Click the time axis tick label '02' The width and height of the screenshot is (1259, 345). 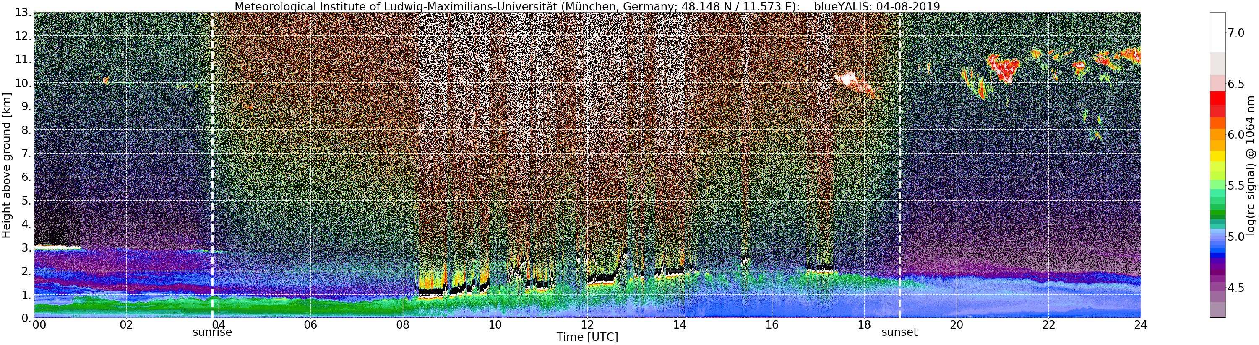[x=126, y=325]
